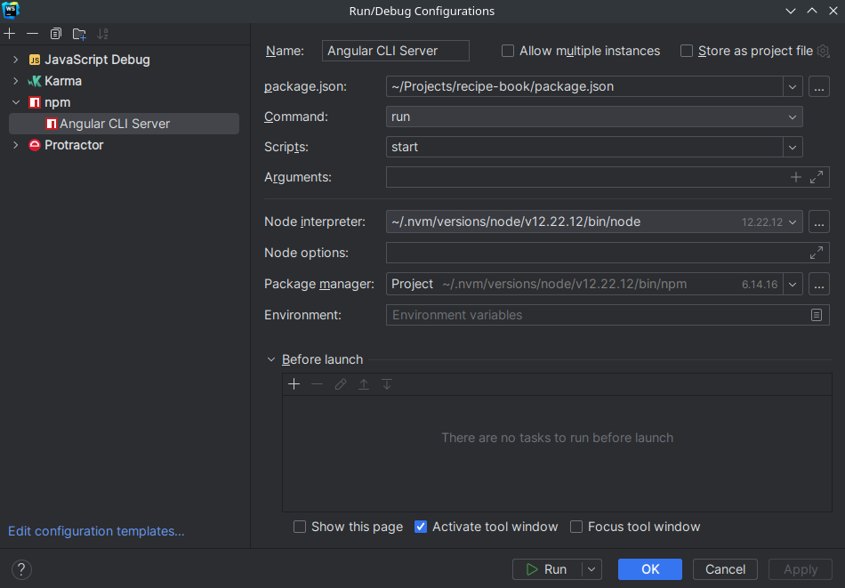Image resolution: width=845 pixels, height=588 pixels.
Task: Open Edit configuration templates link
Action: click(x=96, y=531)
